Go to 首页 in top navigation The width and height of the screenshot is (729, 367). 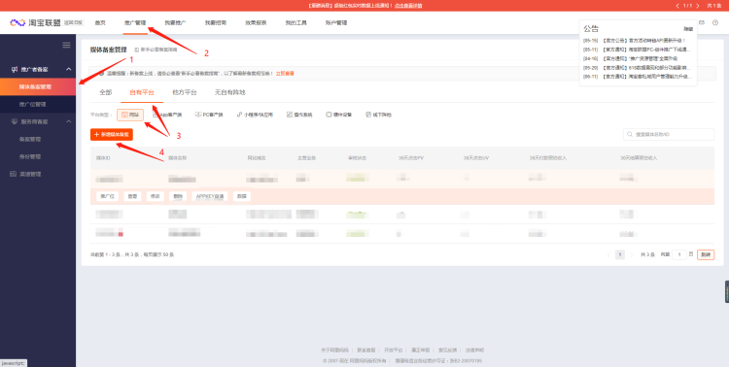(100, 22)
